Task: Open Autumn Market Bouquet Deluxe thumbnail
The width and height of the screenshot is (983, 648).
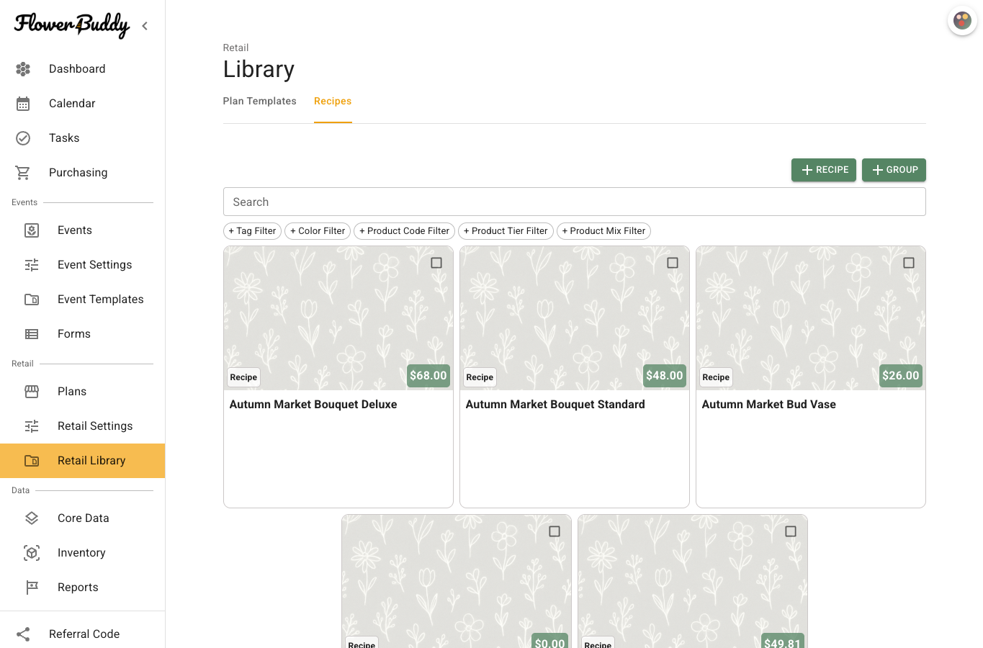Action: (x=338, y=318)
